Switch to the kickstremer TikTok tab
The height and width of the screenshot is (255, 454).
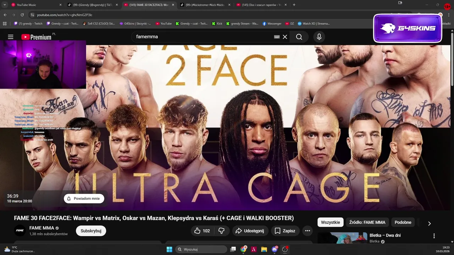pos(205,5)
